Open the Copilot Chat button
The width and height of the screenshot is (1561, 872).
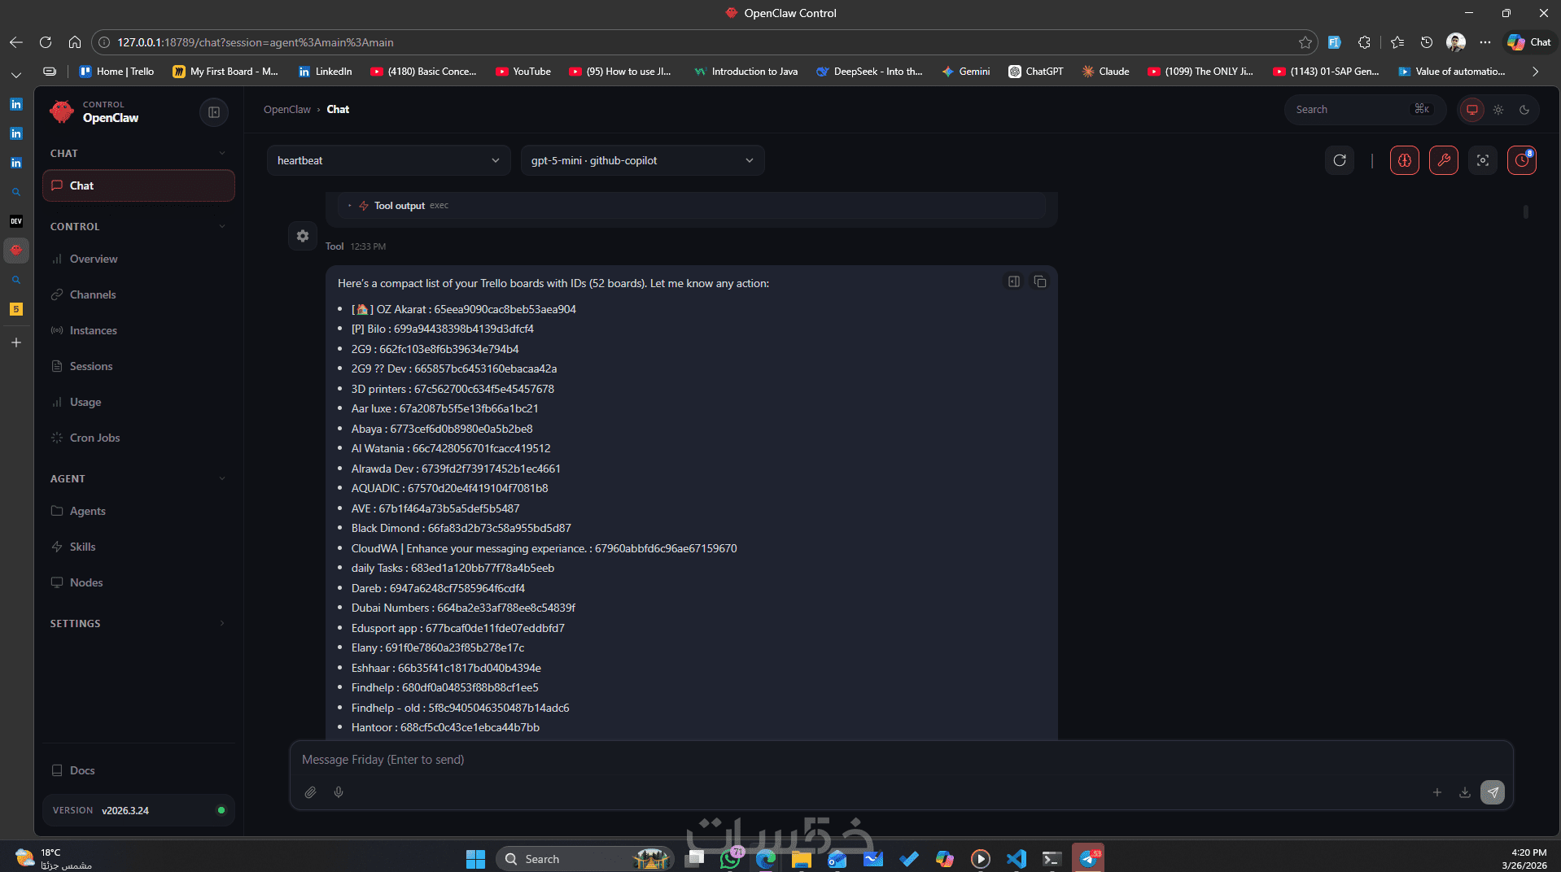pos(1528,42)
